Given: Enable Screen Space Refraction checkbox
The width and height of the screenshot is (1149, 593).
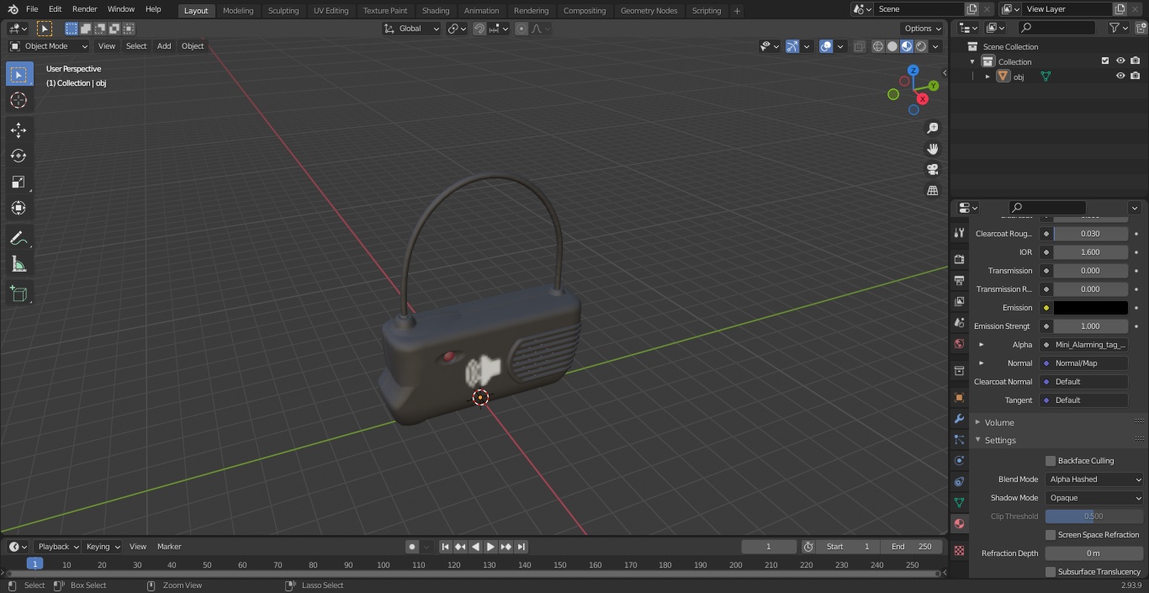Looking at the screenshot, I should coord(1051,535).
